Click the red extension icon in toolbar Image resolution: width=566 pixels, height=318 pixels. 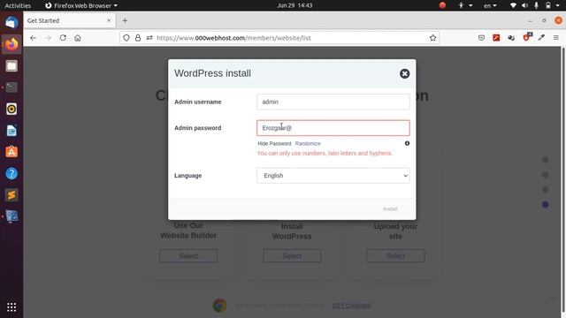click(x=496, y=38)
